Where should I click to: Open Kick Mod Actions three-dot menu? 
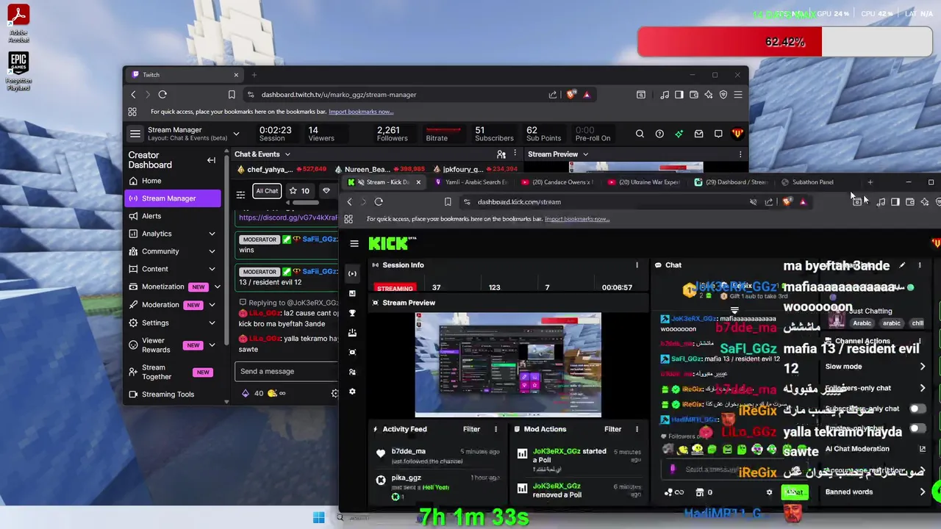637,429
